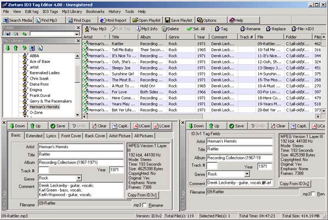Click the magnifier document icon in Mp3 Library panel
Viewport: 328px width, 220px height.
coord(40,48)
